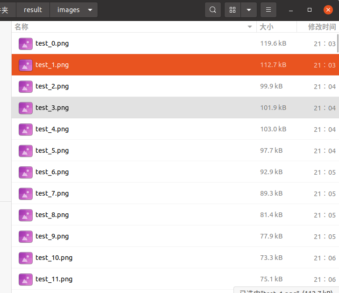Screen dimensions: 339x293
Task: Click the test_0.png image icon
Action: (x=26, y=44)
